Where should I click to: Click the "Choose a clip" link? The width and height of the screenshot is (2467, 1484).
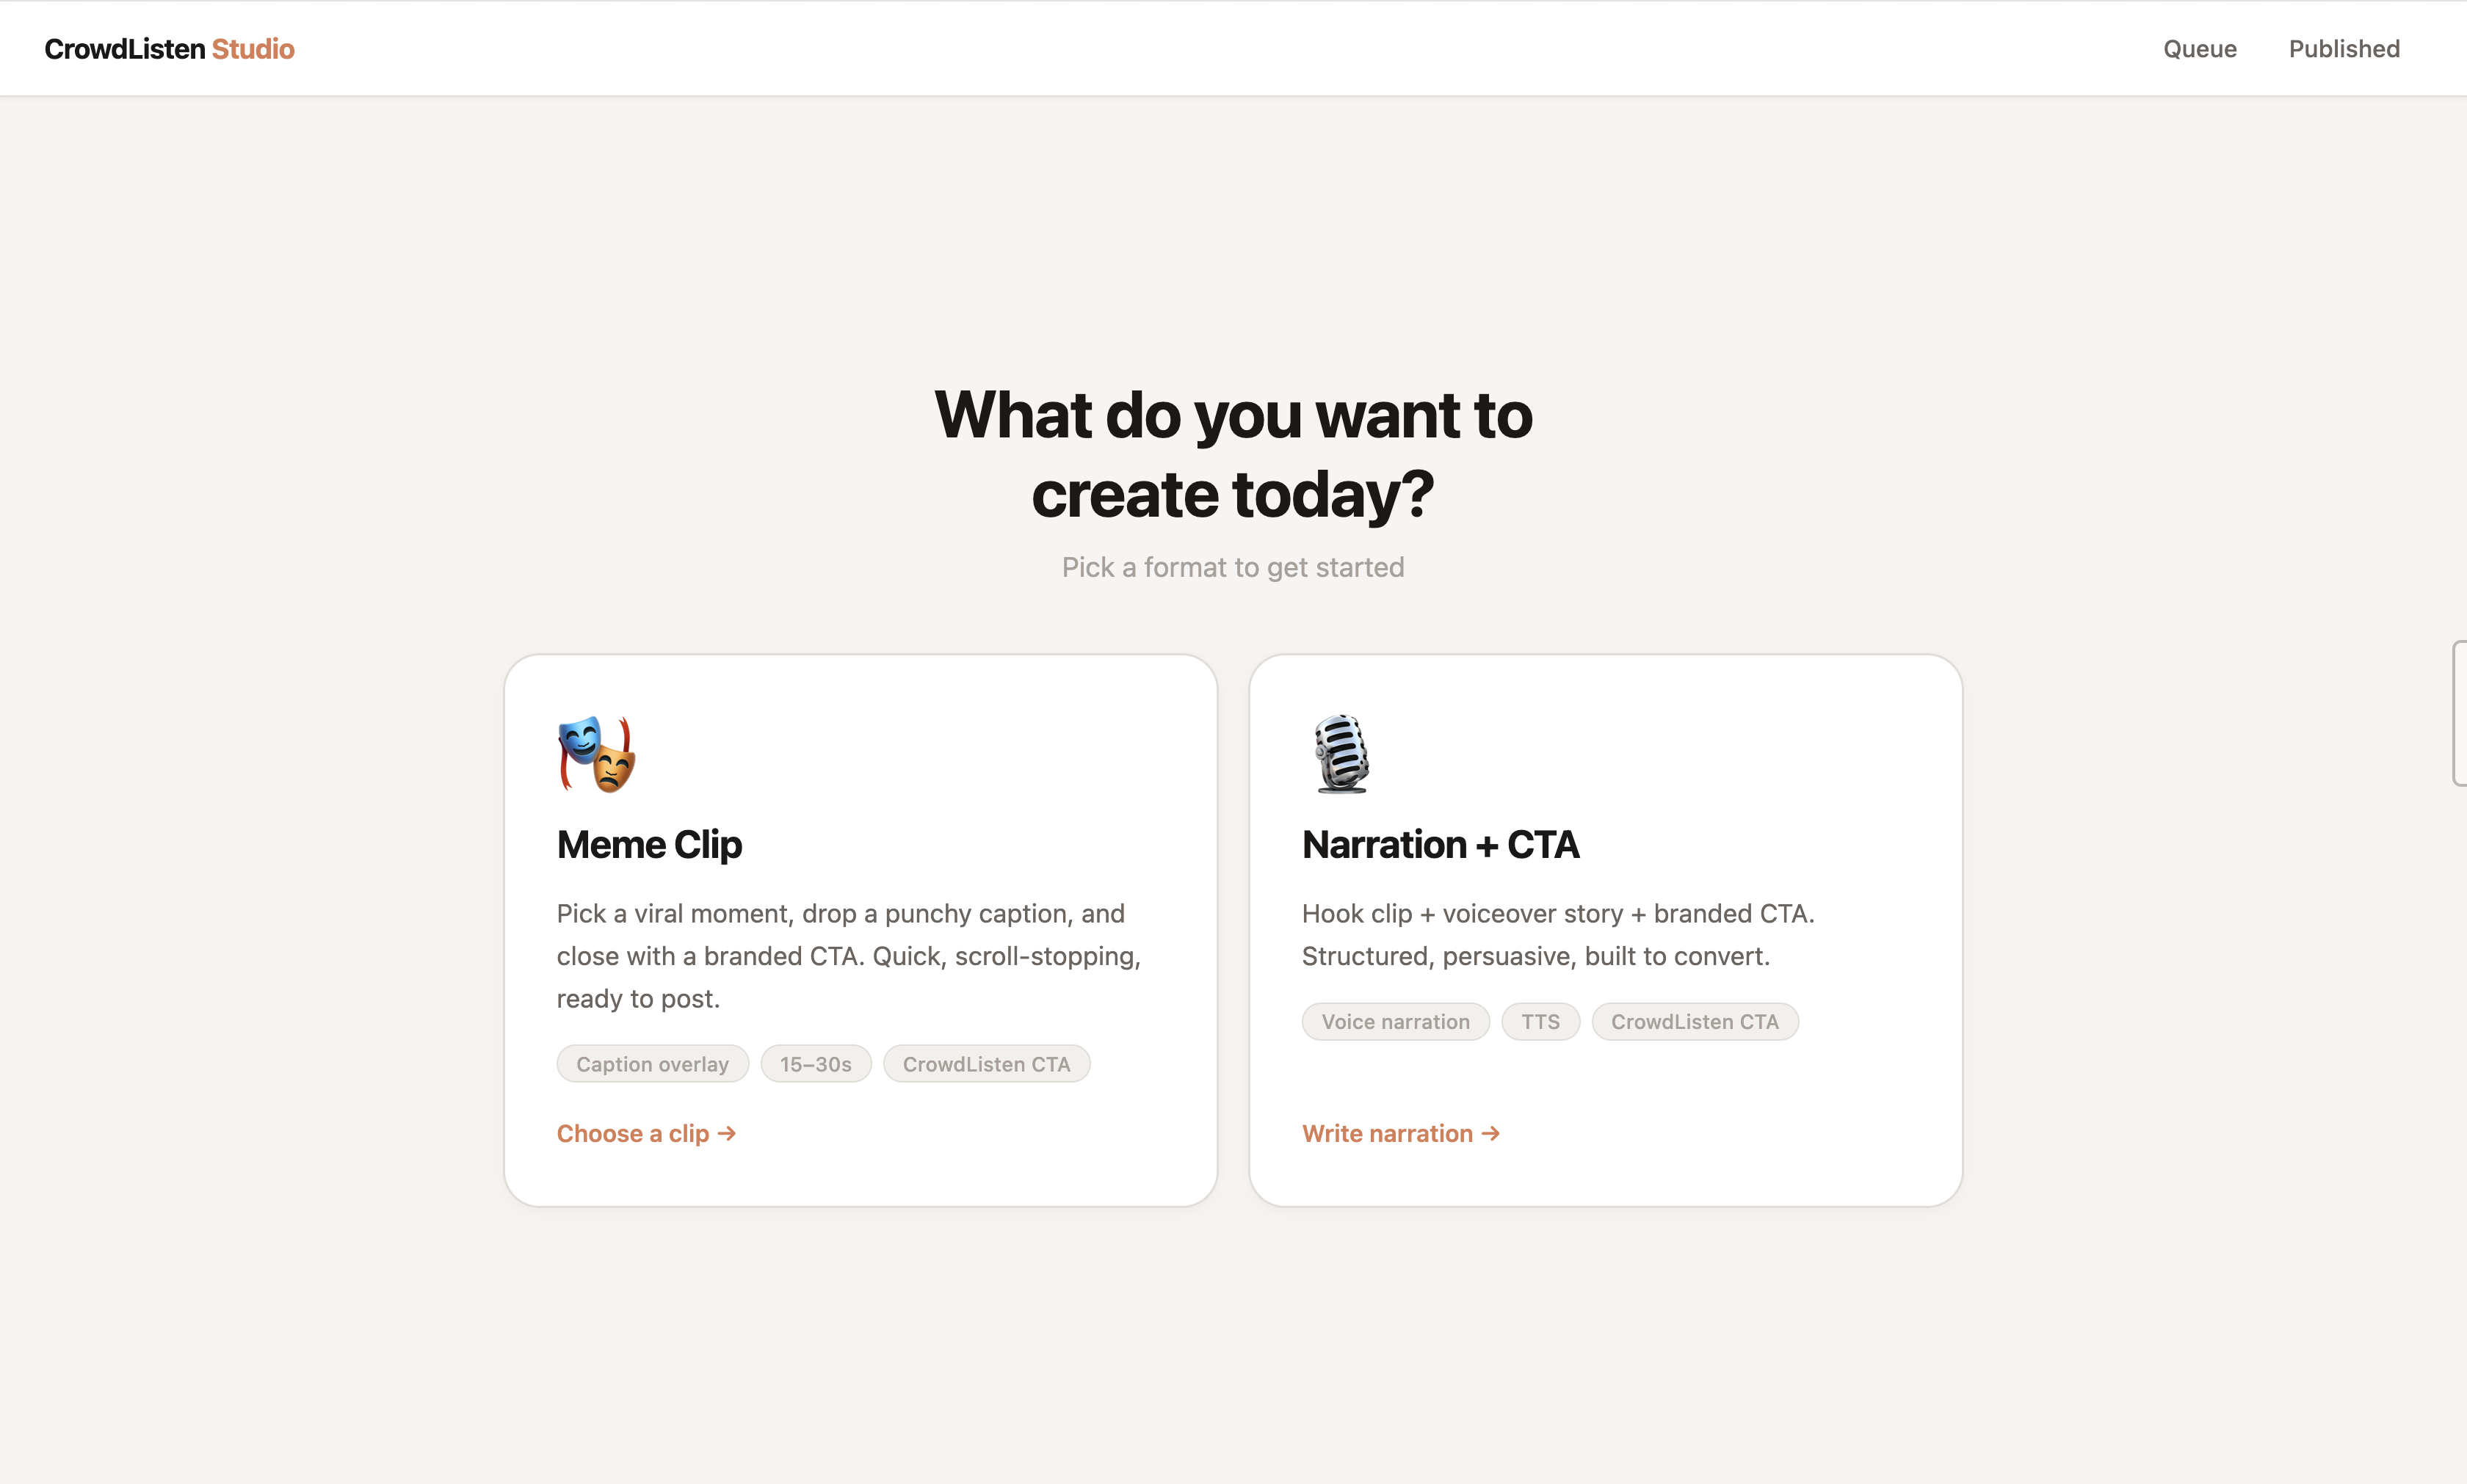(646, 1133)
